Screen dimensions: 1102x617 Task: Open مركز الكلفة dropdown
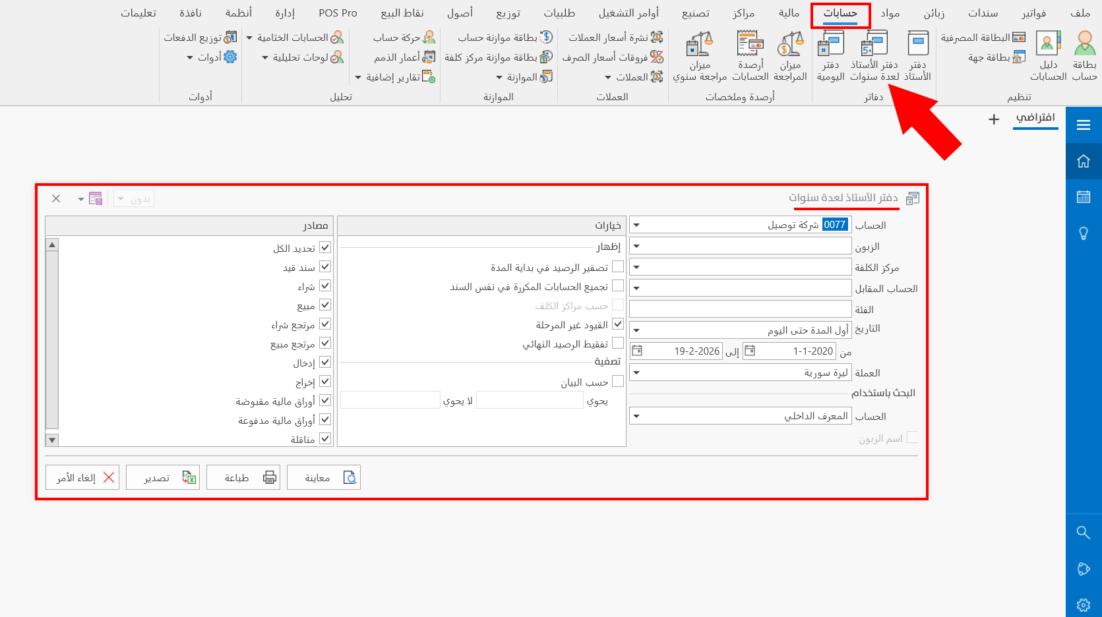636,267
